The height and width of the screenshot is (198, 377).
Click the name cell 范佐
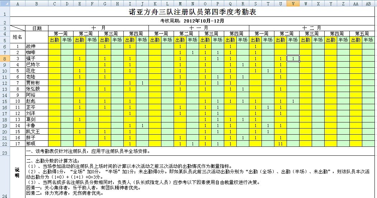tap(37, 71)
